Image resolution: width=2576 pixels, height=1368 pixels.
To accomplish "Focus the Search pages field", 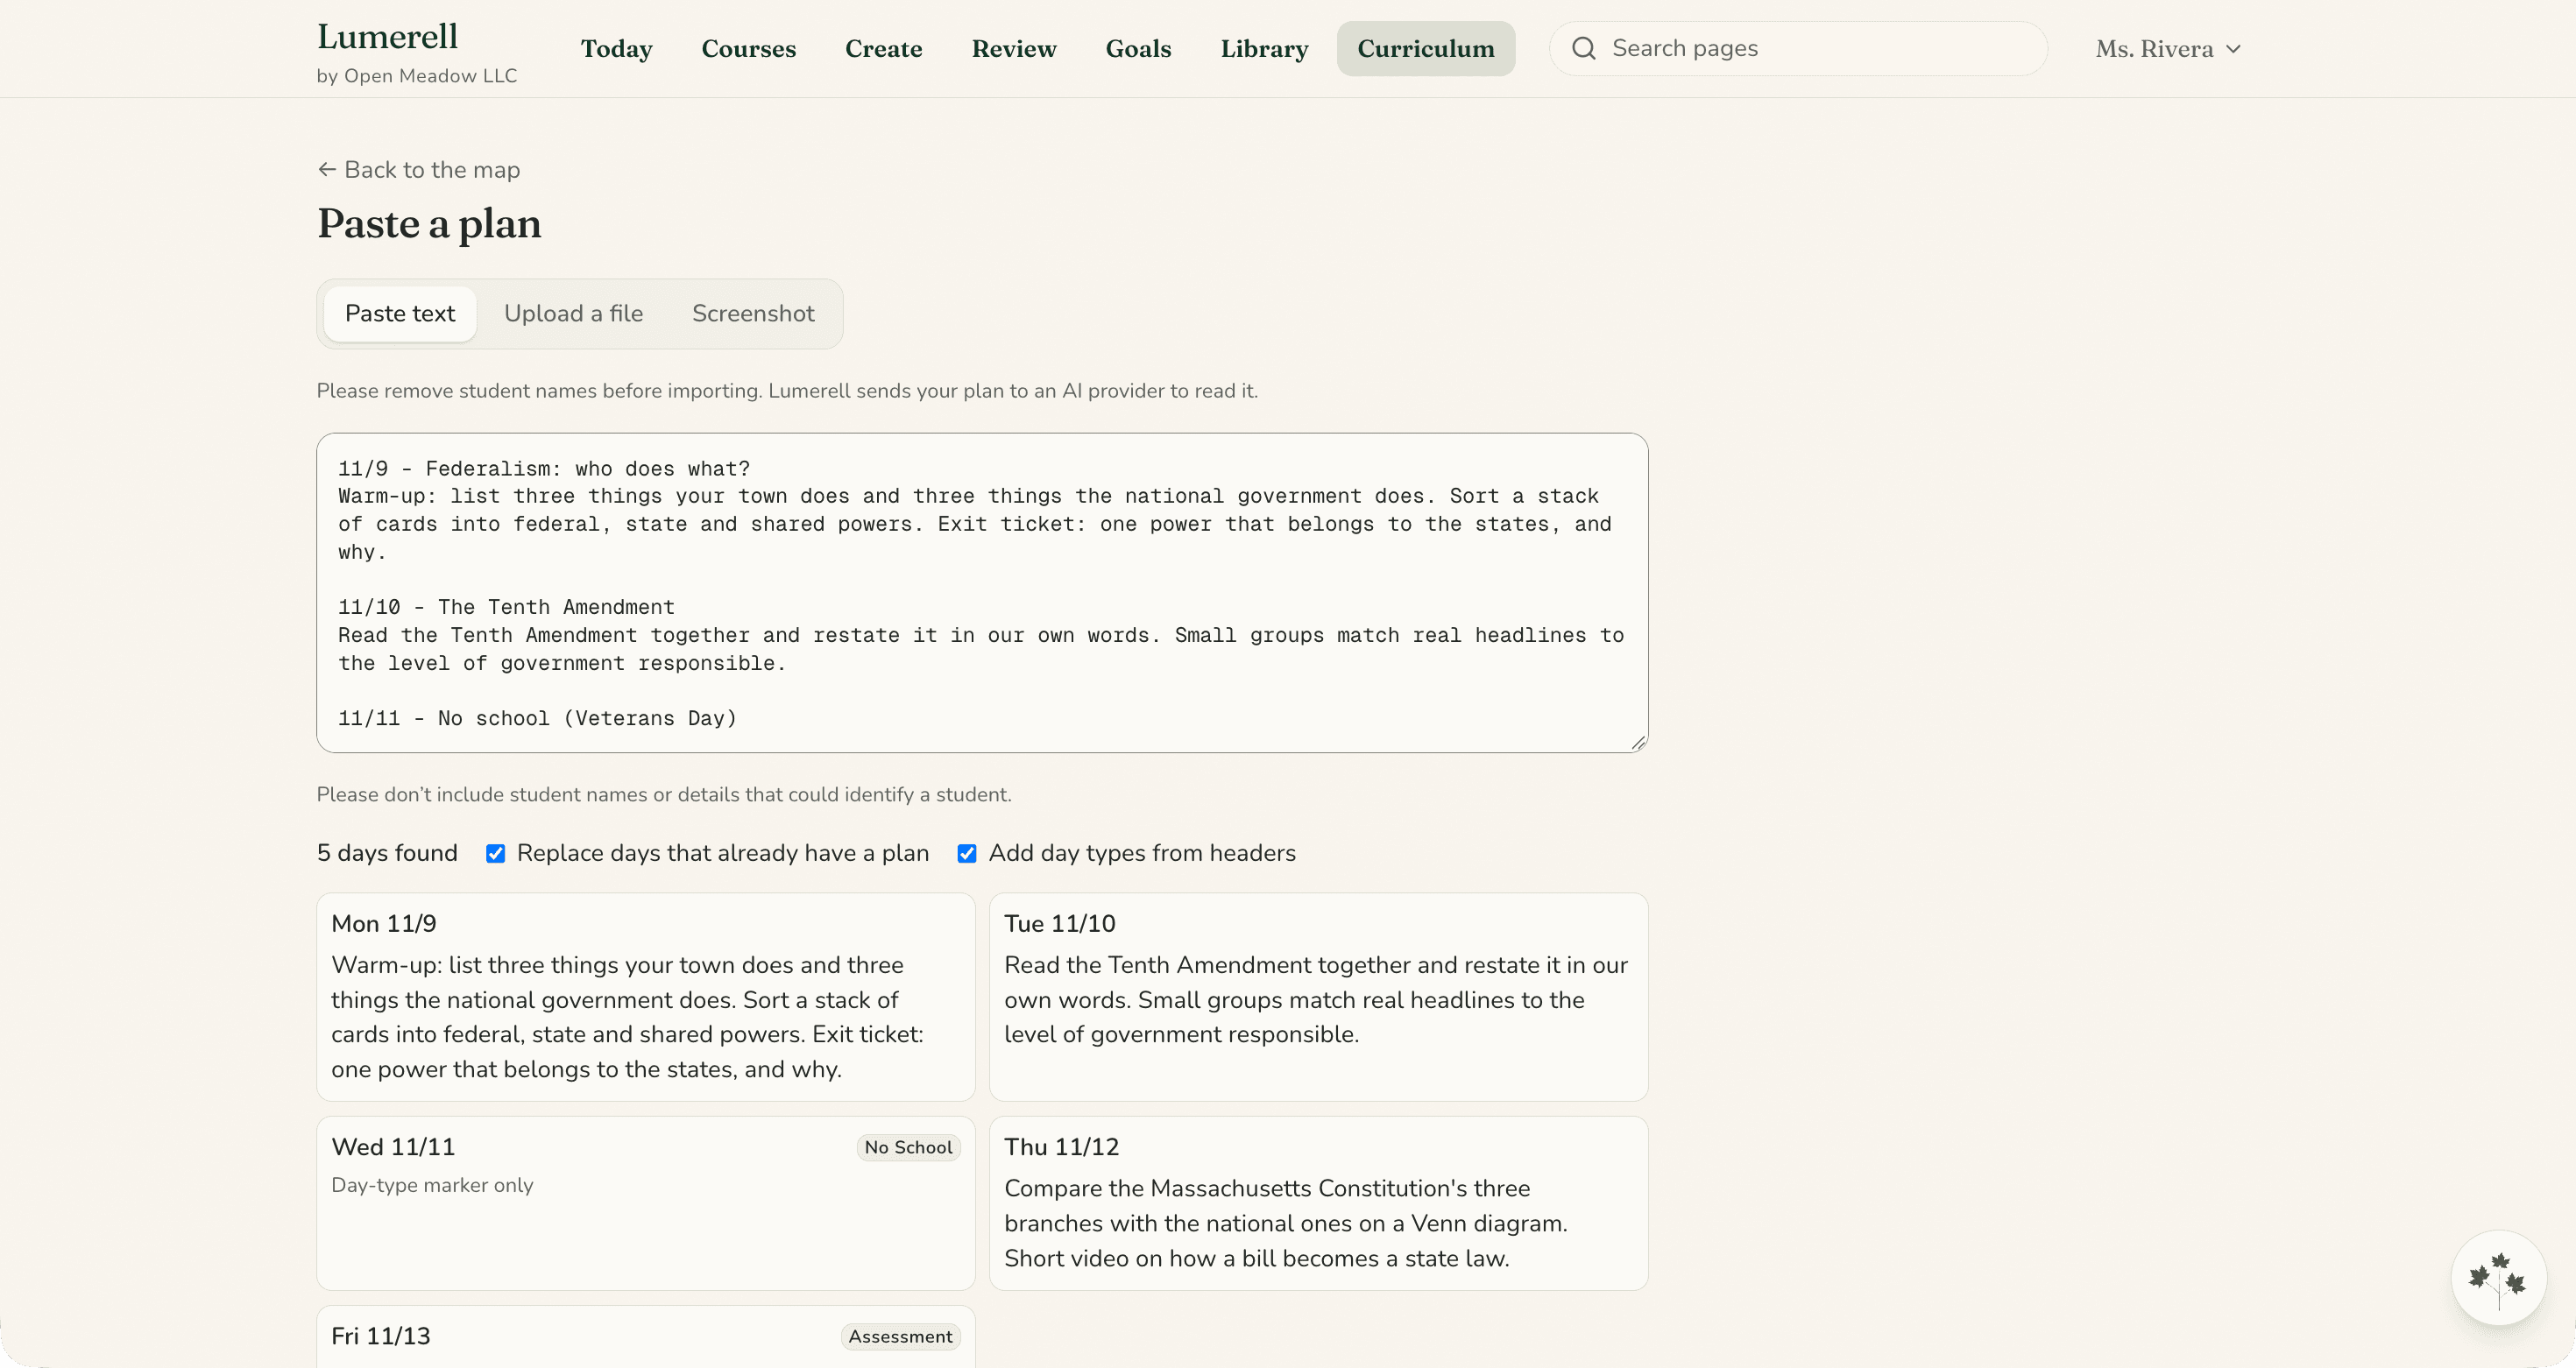I will pos(1798,48).
